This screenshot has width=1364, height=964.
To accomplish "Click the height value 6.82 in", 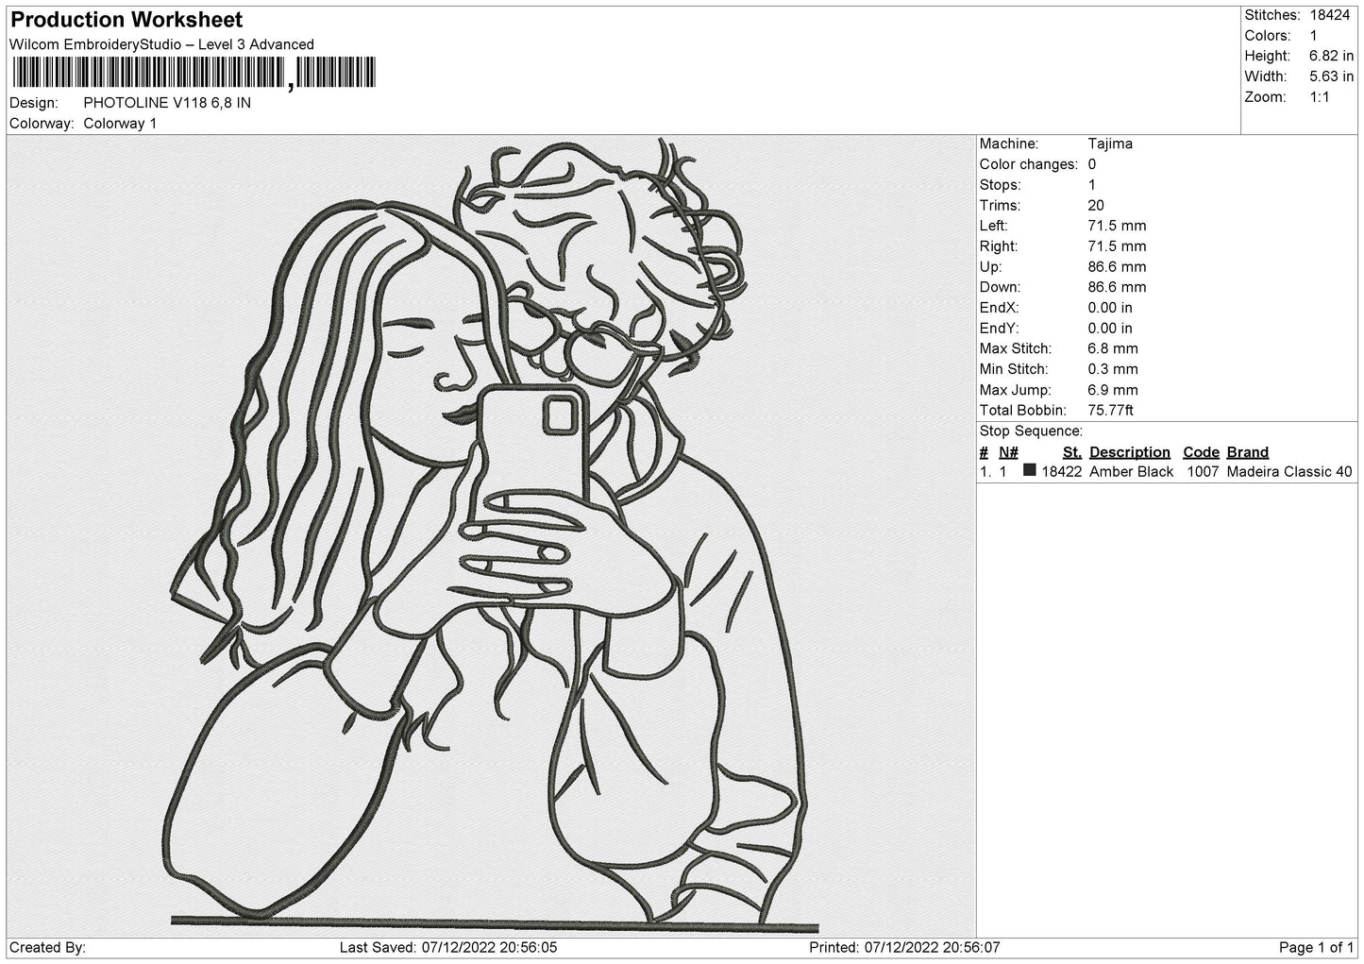I will 1331,57.
